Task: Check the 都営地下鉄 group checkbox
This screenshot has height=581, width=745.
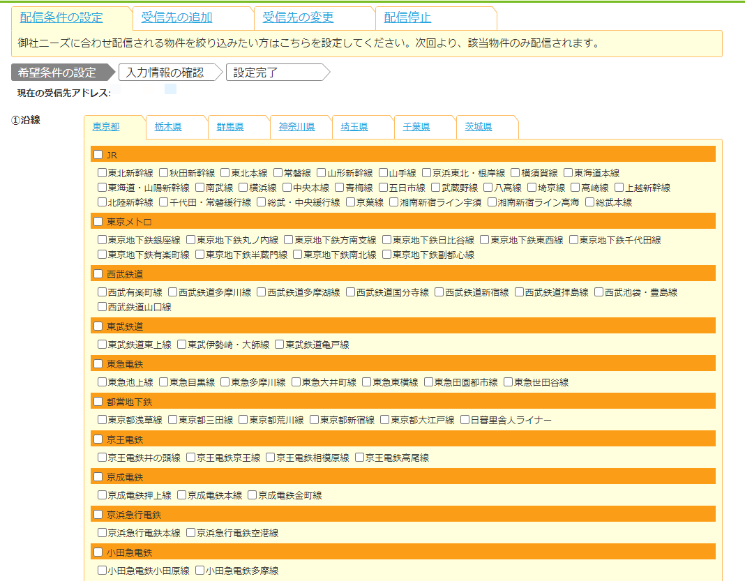Action: [98, 402]
